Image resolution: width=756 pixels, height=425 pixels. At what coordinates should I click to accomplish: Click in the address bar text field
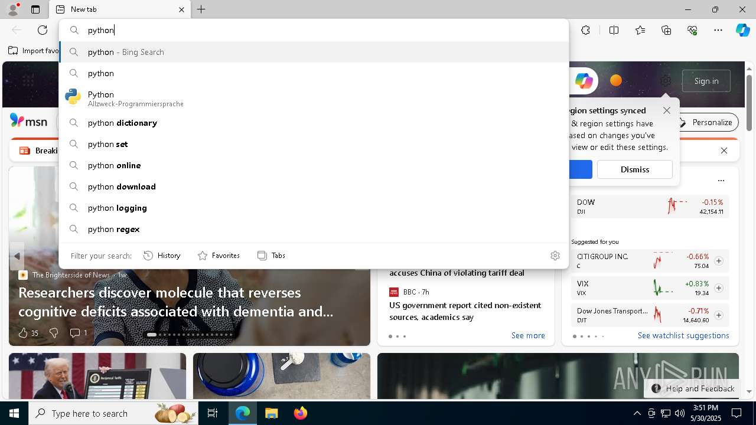click(x=313, y=30)
